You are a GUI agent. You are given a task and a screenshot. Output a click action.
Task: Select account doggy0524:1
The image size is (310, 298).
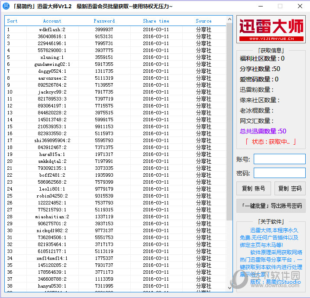click(52, 71)
